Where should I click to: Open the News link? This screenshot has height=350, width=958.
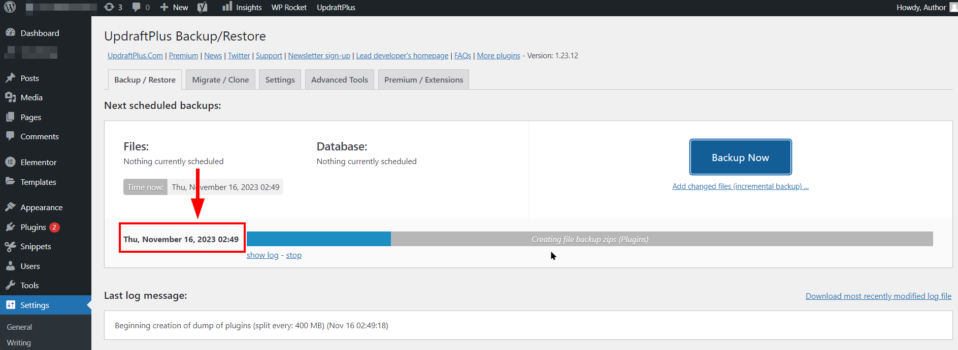(x=213, y=56)
